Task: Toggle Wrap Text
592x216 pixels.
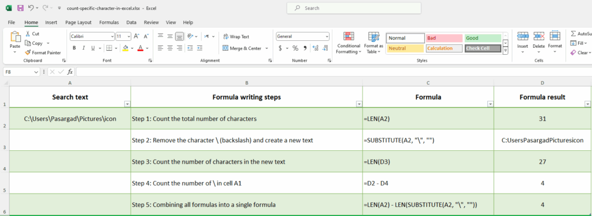Action: (236, 36)
